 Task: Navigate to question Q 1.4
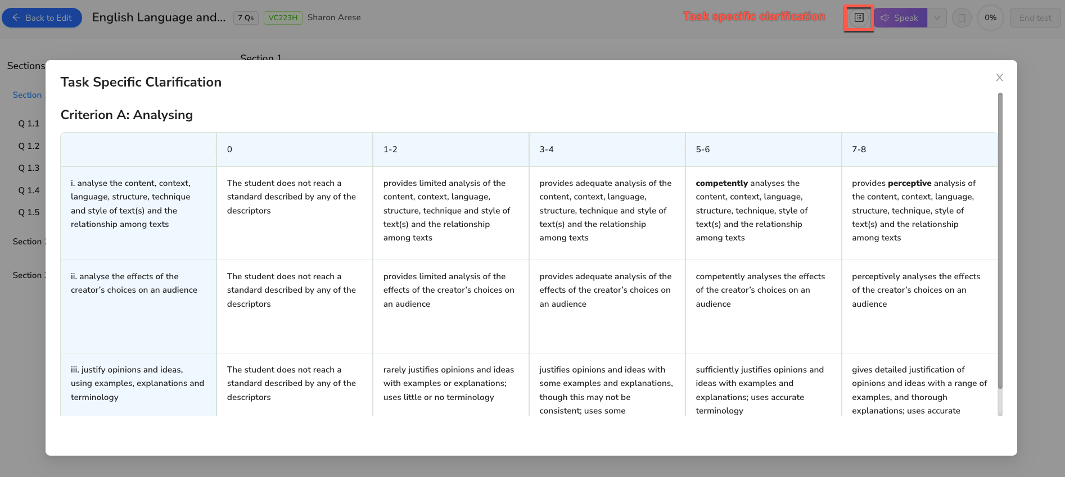(29, 190)
